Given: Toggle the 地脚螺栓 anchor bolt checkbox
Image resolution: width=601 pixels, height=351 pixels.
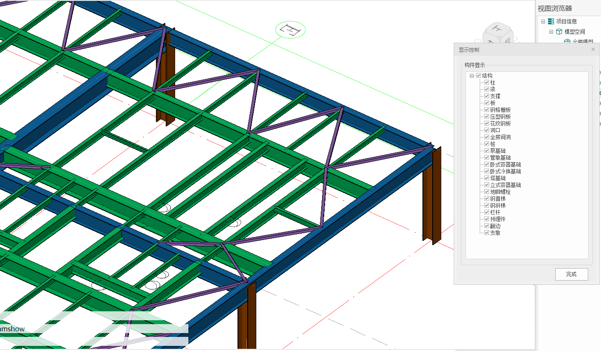Looking at the screenshot, I should (x=487, y=192).
